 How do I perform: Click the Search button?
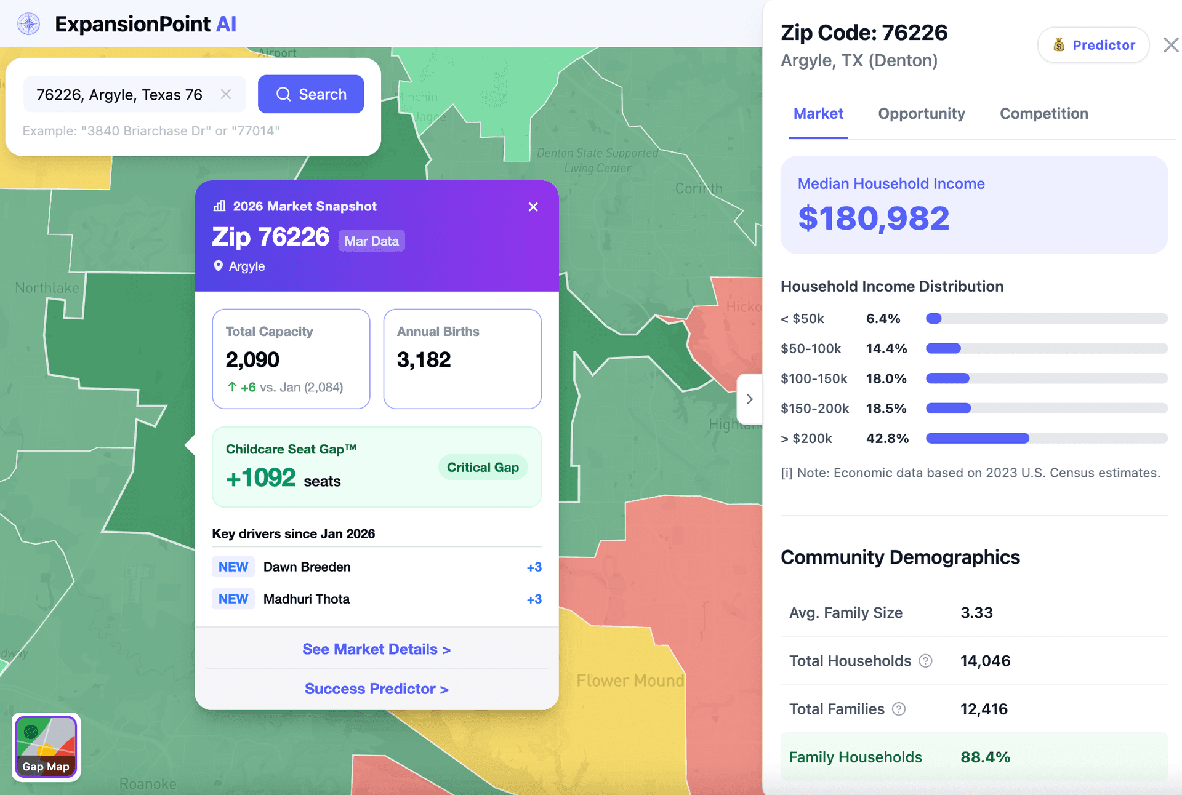point(311,94)
